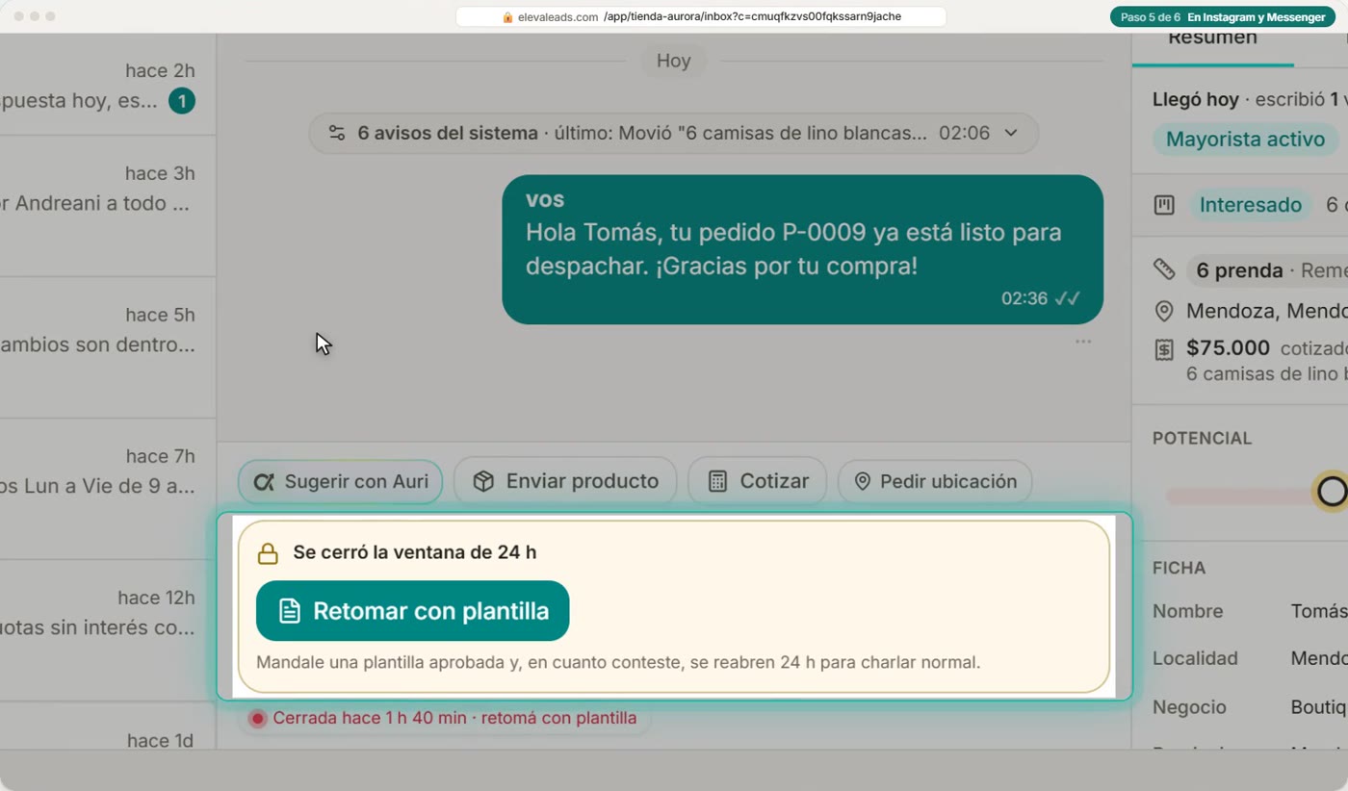Viewport: 1348px width, 791px height.
Task: Click the lock icon by closed window notice
Action: point(268,553)
